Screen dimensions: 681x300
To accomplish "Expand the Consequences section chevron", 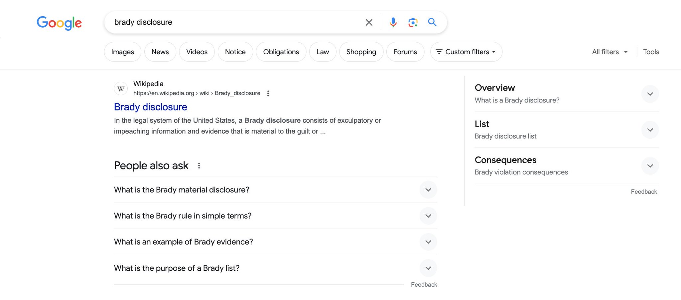I will pyautogui.click(x=650, y=166).
